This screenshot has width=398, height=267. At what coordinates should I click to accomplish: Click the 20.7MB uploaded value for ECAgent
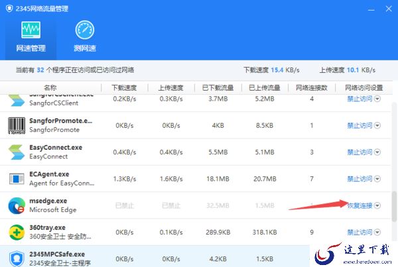tap(265, 179)
